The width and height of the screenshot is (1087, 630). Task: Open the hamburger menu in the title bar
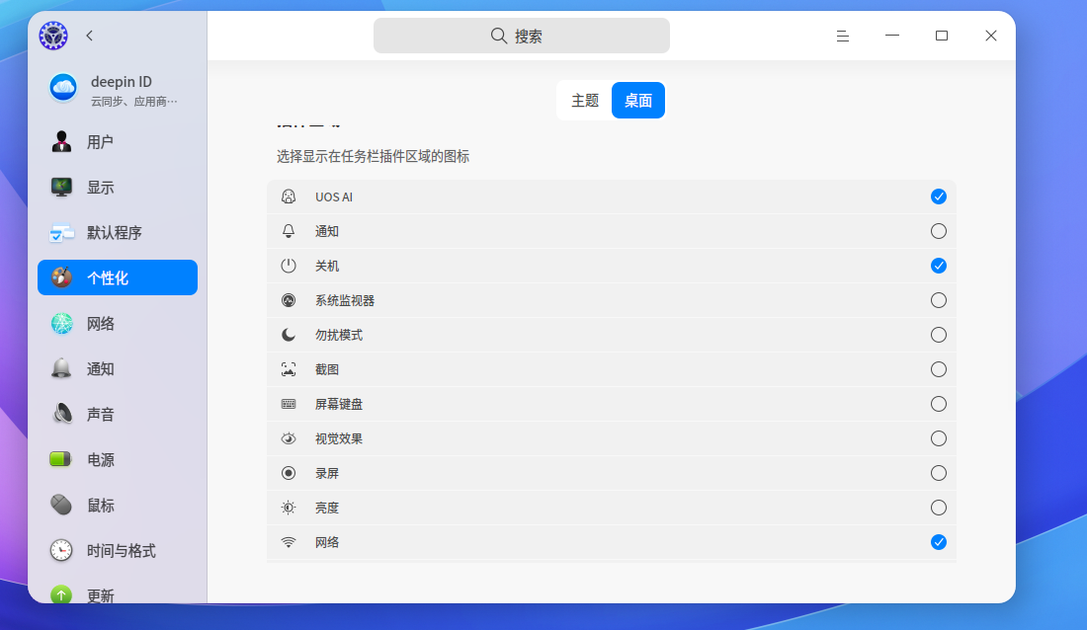click(843, 36)
